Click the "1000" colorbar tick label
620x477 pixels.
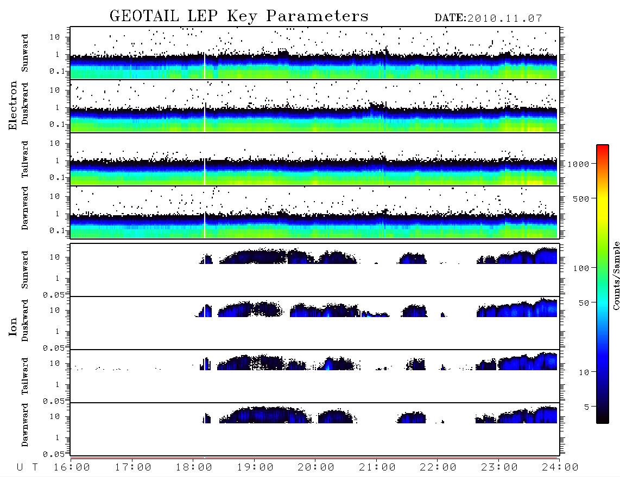pyautogui.click(x=579, y=164)
